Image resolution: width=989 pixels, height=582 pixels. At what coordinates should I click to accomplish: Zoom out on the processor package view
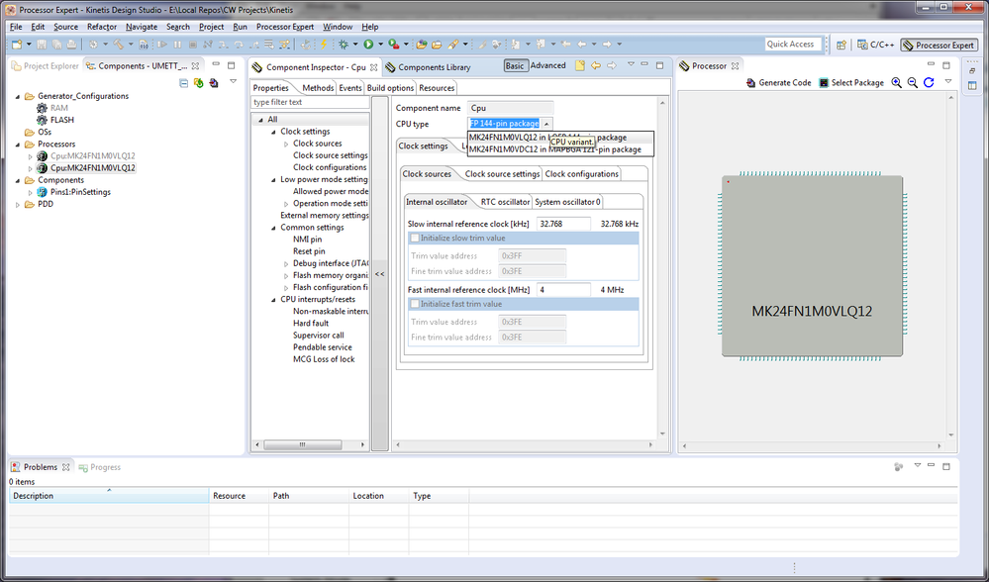(x=913, y=83)
